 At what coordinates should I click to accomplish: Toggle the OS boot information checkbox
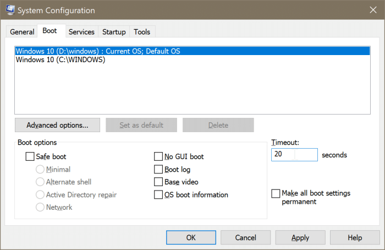pos(158,194)
